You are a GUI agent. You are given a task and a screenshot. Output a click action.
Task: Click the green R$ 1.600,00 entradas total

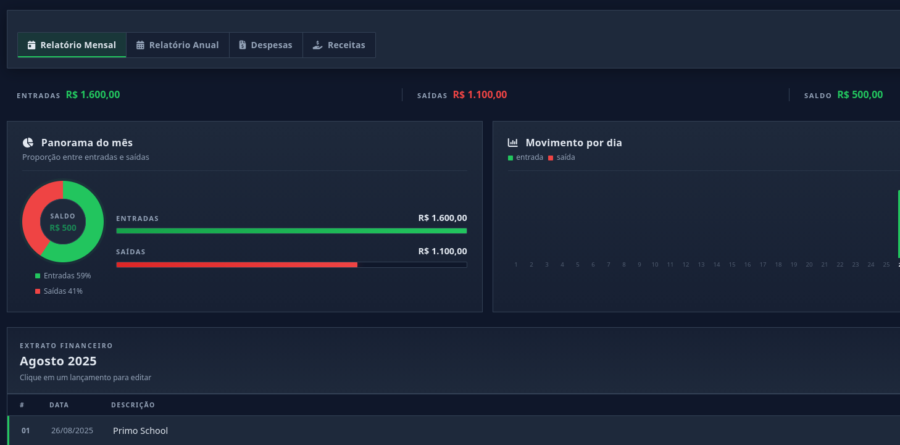(93, 95)
